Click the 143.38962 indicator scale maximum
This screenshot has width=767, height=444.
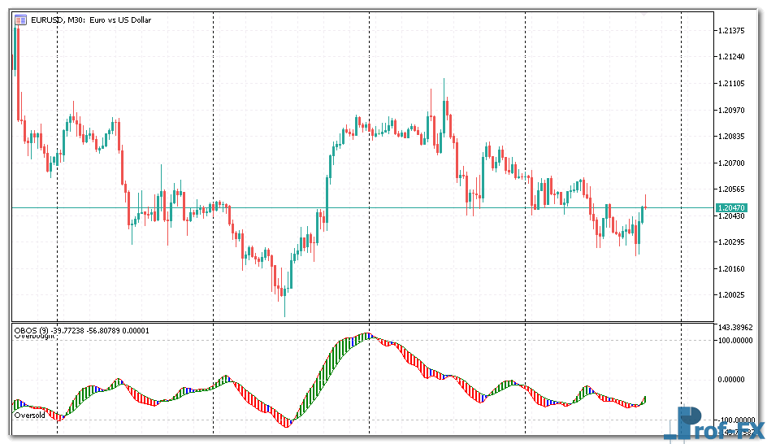click(734, 326)
